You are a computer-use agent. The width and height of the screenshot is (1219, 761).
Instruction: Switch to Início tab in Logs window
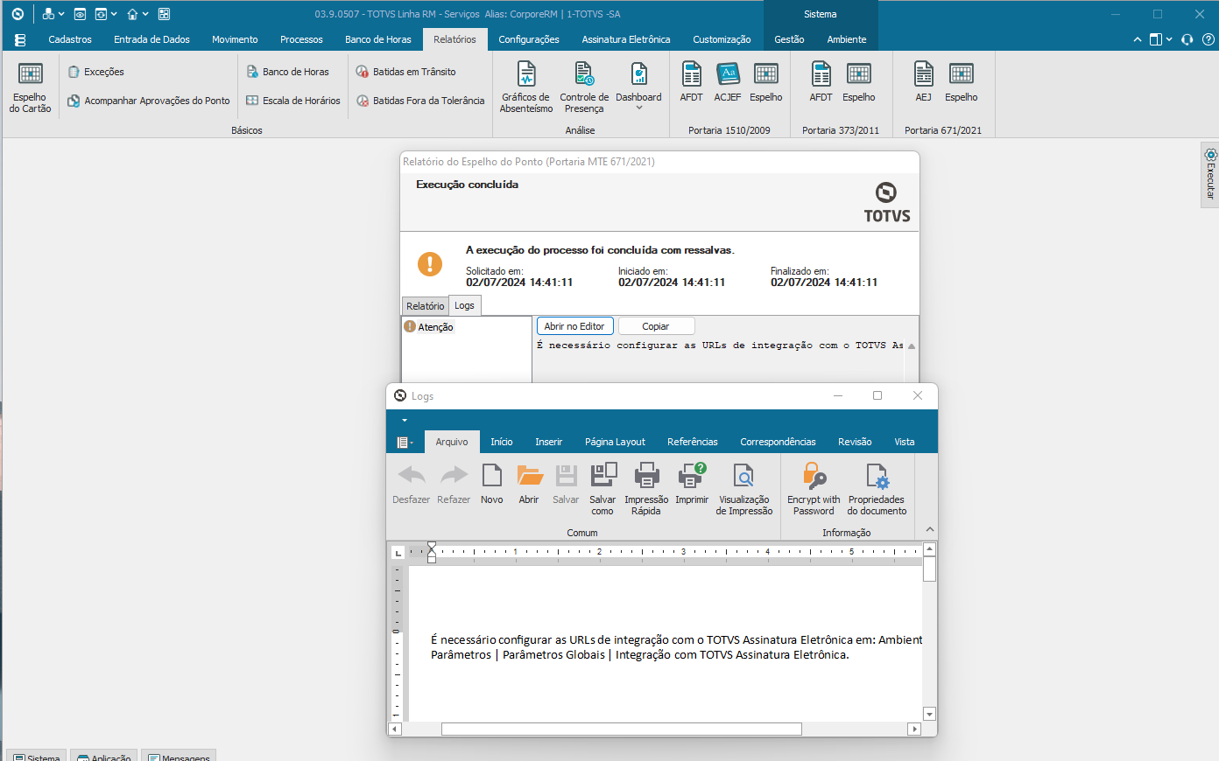[x=502, y=442]
